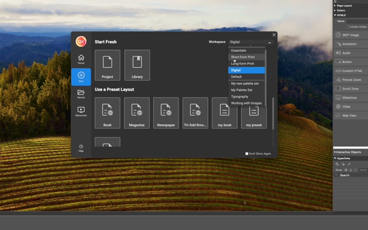Open the Name sort dropdown in Hyperlinks
This screenshot has width=368, height=230.
(x=363, y=170)
